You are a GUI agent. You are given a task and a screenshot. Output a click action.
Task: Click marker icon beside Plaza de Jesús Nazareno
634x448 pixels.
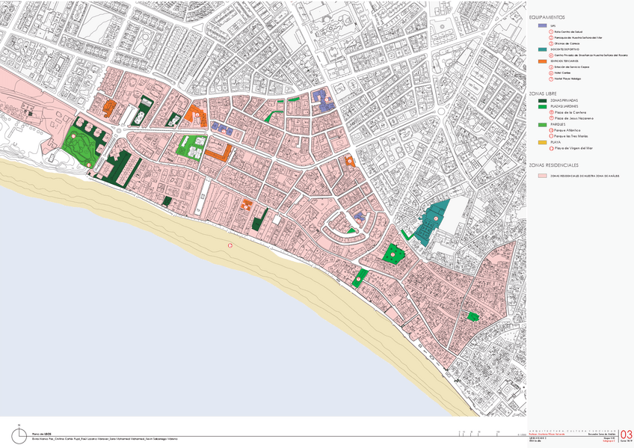[551, 118]
